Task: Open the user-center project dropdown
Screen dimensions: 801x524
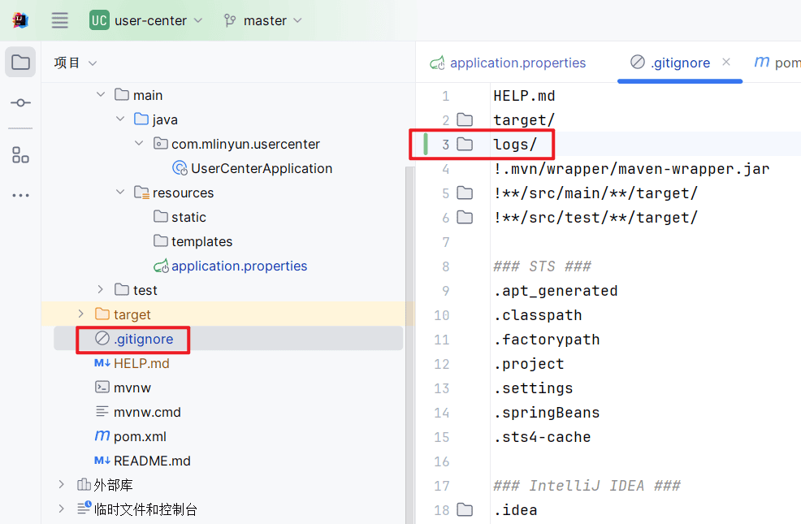Action: tap(146, 20)
